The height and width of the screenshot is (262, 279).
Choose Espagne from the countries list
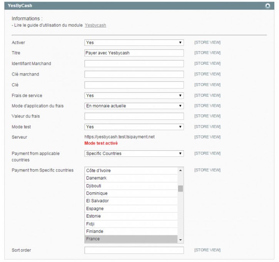pos(131,208)
